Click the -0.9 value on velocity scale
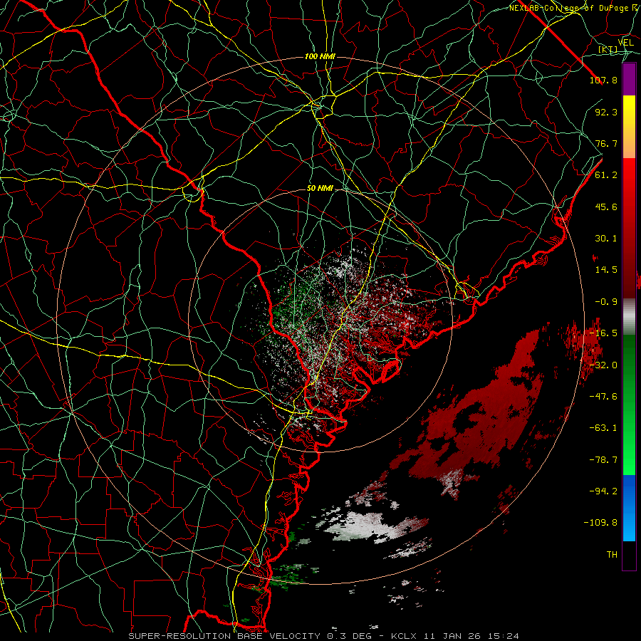Viewport: 641px width, 641px height. (606, 302)
